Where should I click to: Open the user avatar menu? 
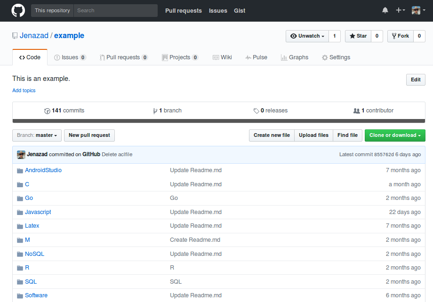pos(418,10)
